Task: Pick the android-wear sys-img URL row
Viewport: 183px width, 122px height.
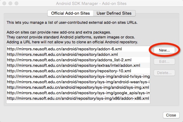Action: click(78, 82)
